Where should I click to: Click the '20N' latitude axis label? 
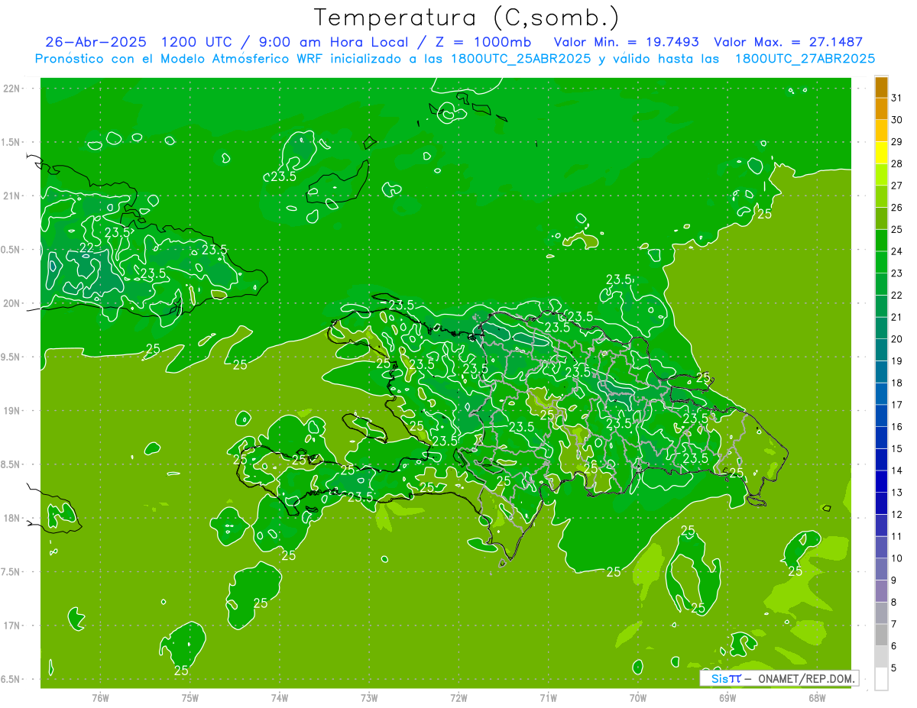[13, 303]
